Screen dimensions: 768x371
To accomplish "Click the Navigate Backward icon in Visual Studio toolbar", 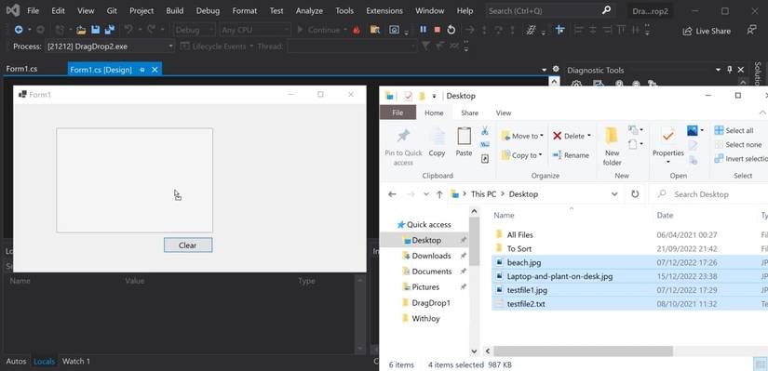I will point(19,30).
